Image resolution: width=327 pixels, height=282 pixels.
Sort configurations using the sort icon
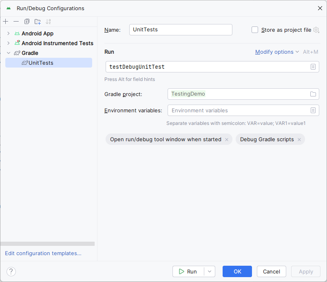(48, 21)
